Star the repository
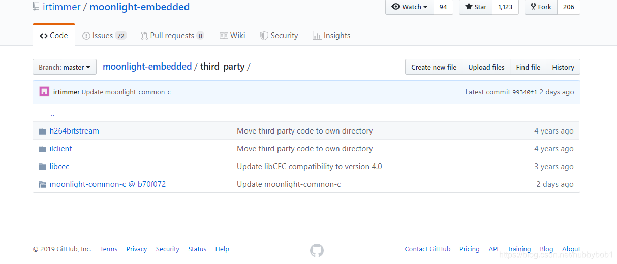The width and height of the screenshot is (617, 264). click(x=476, y=7)
